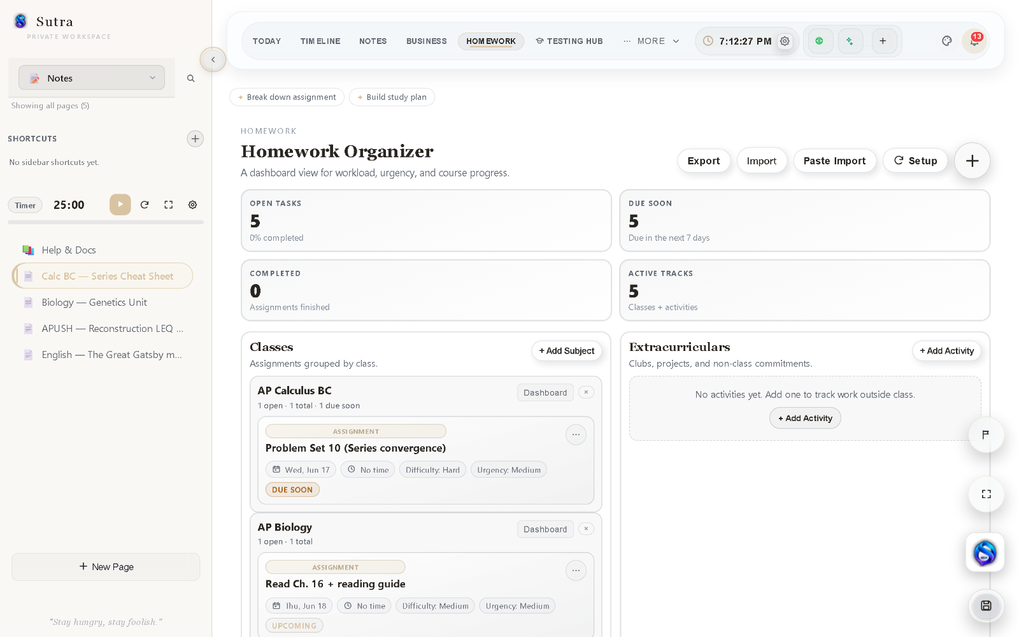The width and height of the screenshot is (1019, 637).
Task: Open the Calc BC — Series Cheat Sheet page
Action: pos(103,276)
